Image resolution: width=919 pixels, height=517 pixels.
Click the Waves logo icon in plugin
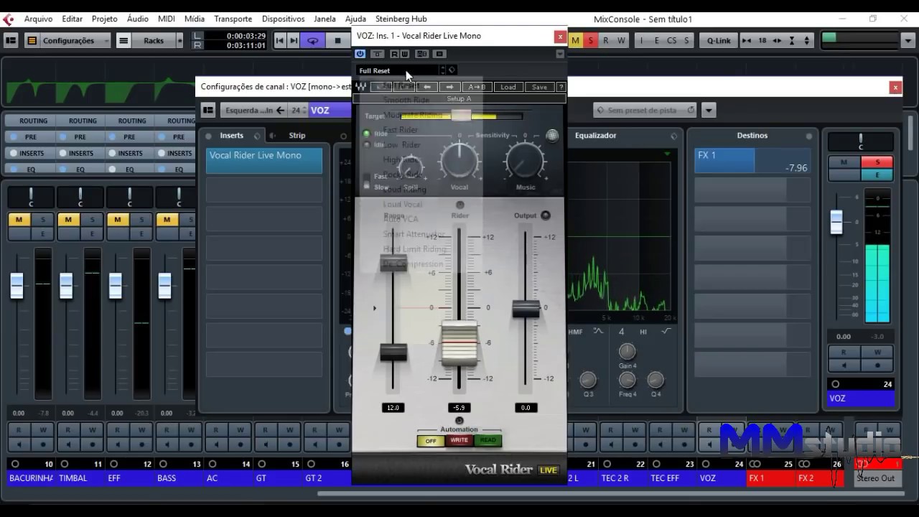[x=361, y=87]
